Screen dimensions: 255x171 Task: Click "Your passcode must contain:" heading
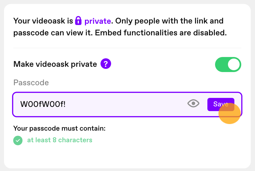pos(59,128)
